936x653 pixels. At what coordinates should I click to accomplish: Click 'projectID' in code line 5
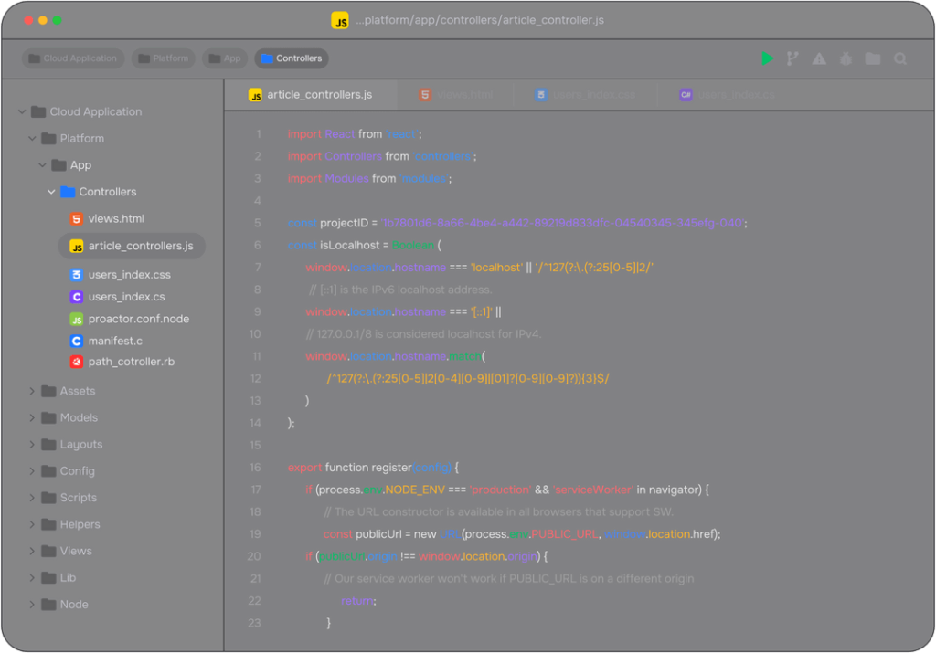click(x=345, y=223)
